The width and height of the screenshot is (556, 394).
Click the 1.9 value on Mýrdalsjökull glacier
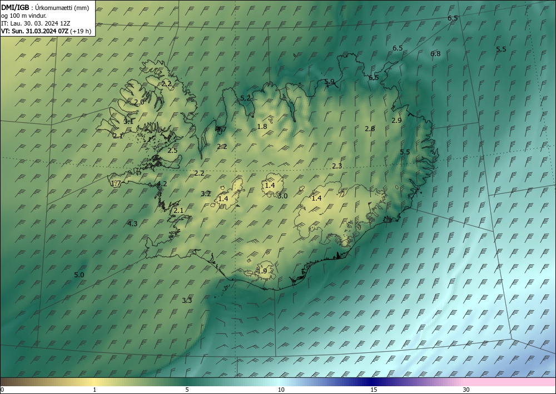click(x=262, y=271)
